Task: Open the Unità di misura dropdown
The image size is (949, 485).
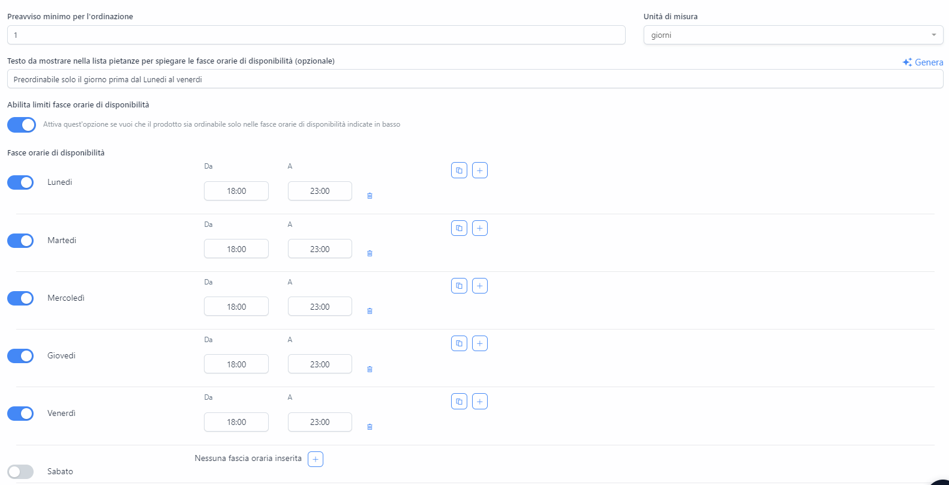Action: click(793, 35)
